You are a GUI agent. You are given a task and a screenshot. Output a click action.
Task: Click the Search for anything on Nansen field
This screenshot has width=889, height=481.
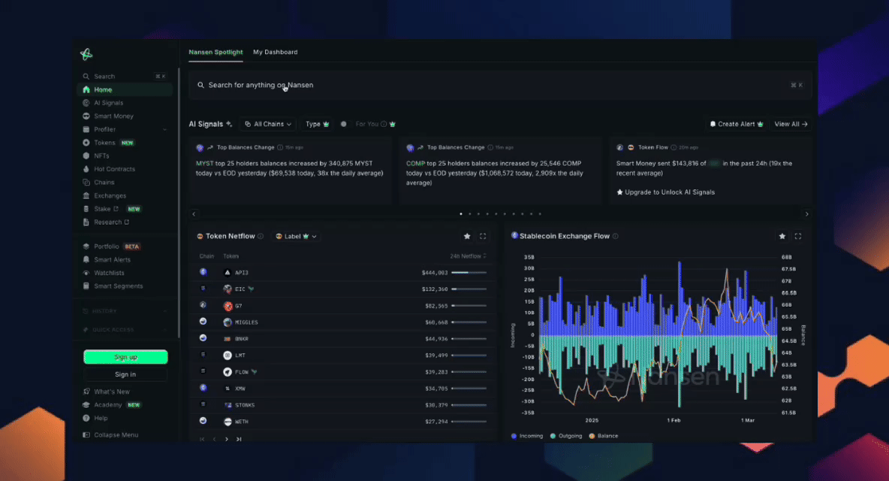click(x=496, y=85)
